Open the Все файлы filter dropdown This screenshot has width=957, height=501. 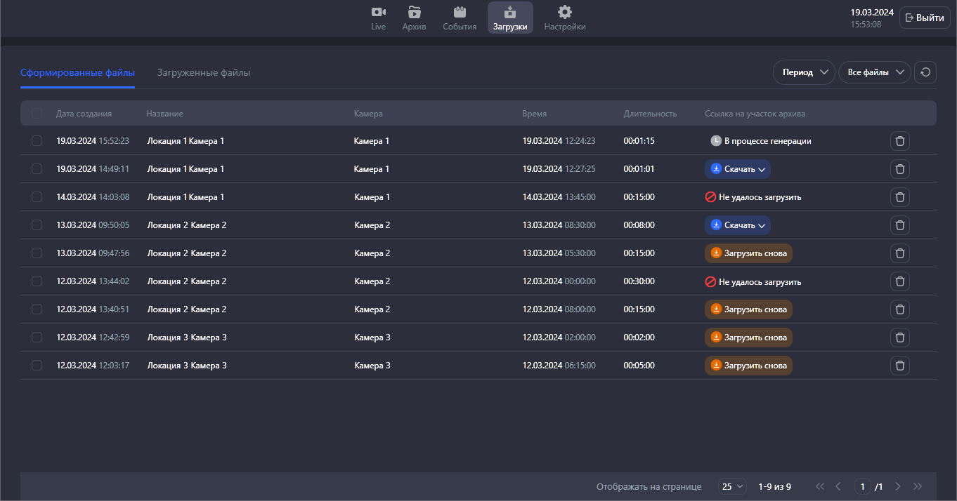[874, 72]
